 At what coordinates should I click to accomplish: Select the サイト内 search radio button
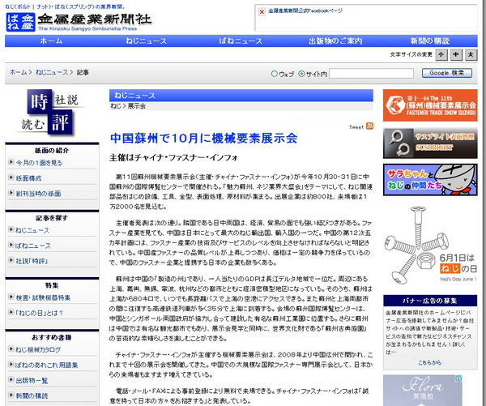pyautogui.click(x=302, y=73)
